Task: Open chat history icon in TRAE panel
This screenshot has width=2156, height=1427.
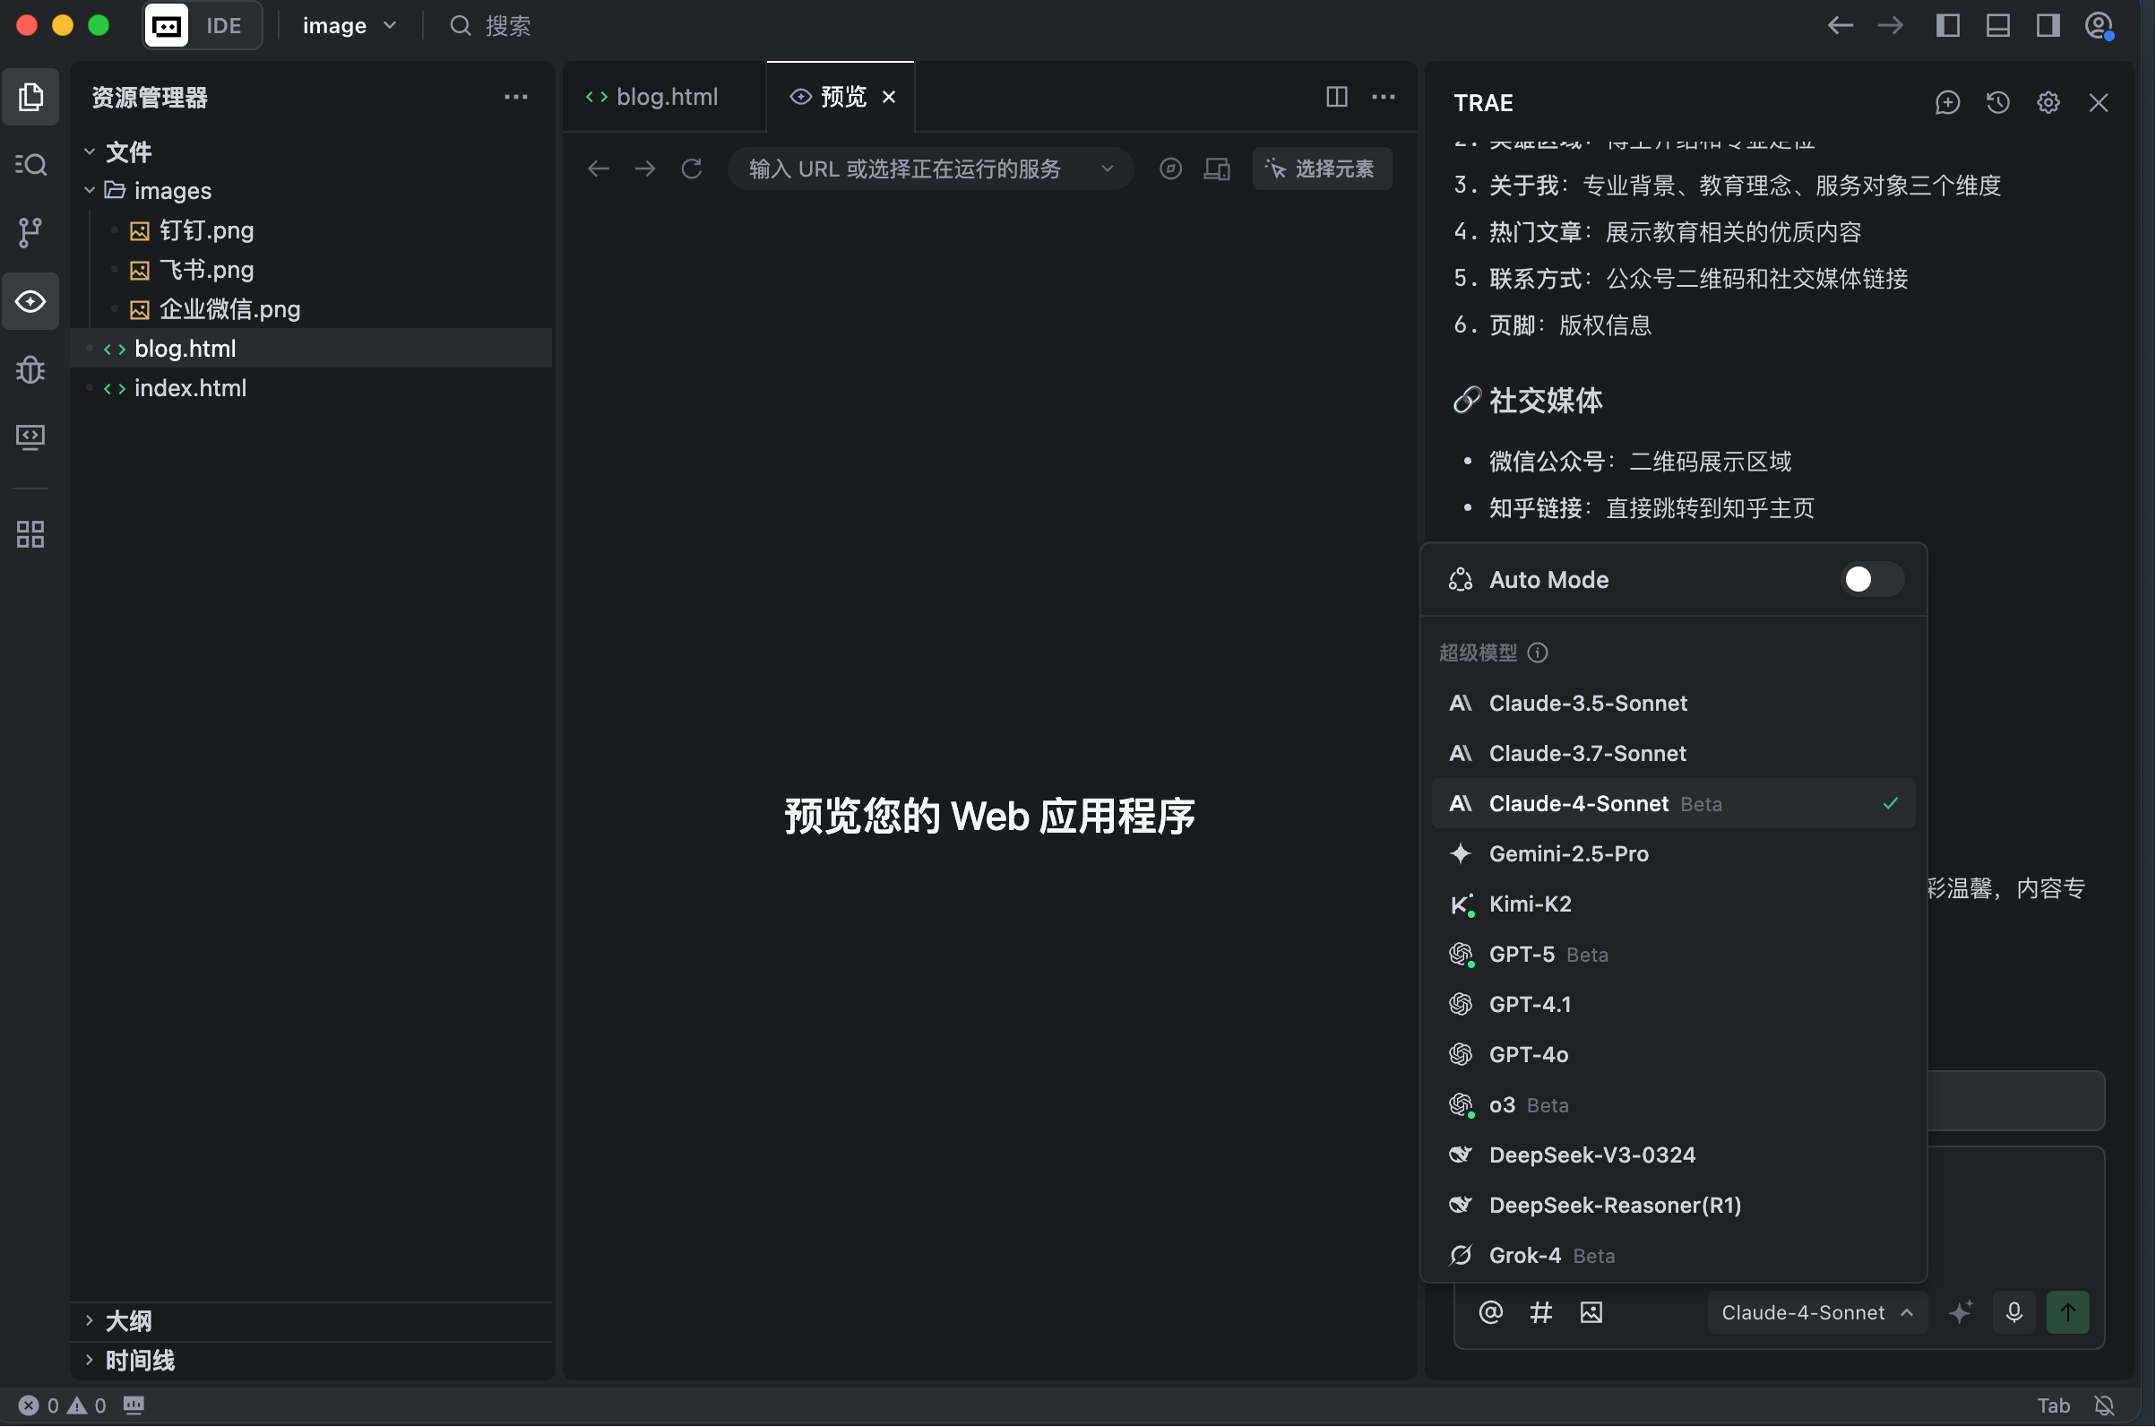Action: tap(1997, 103)
